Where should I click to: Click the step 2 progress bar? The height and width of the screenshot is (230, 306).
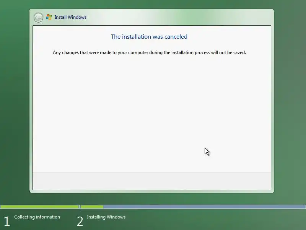193,207
